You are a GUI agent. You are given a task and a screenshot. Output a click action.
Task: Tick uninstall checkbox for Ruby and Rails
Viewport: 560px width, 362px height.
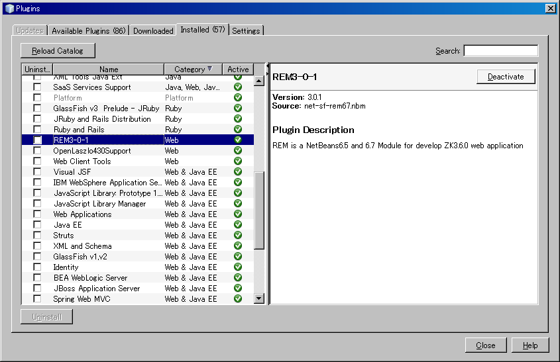37,130
